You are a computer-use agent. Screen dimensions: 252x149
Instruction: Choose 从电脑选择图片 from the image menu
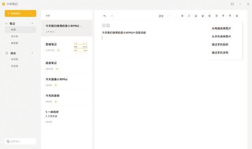tap(221, 29)
